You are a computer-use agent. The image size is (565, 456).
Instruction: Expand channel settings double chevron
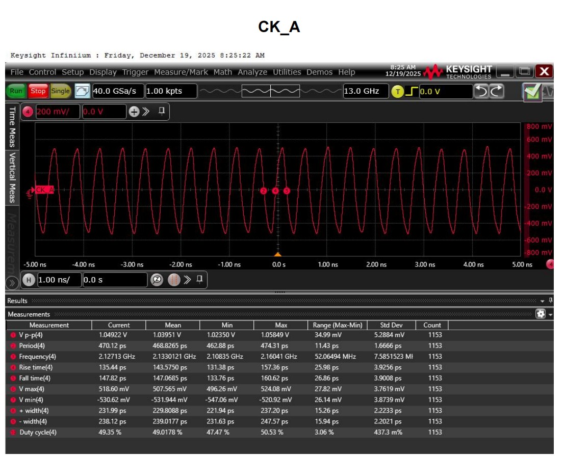(146, 112)
